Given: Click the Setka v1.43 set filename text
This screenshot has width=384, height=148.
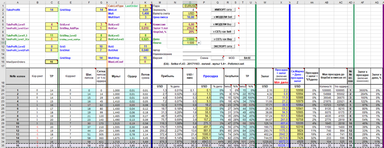Looking at the screenshot, I should pyautogui.click(x=203, y=64).
